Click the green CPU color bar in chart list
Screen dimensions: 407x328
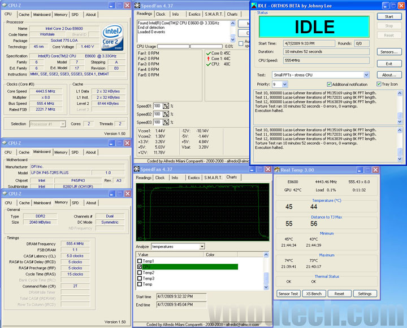point(190,267)
